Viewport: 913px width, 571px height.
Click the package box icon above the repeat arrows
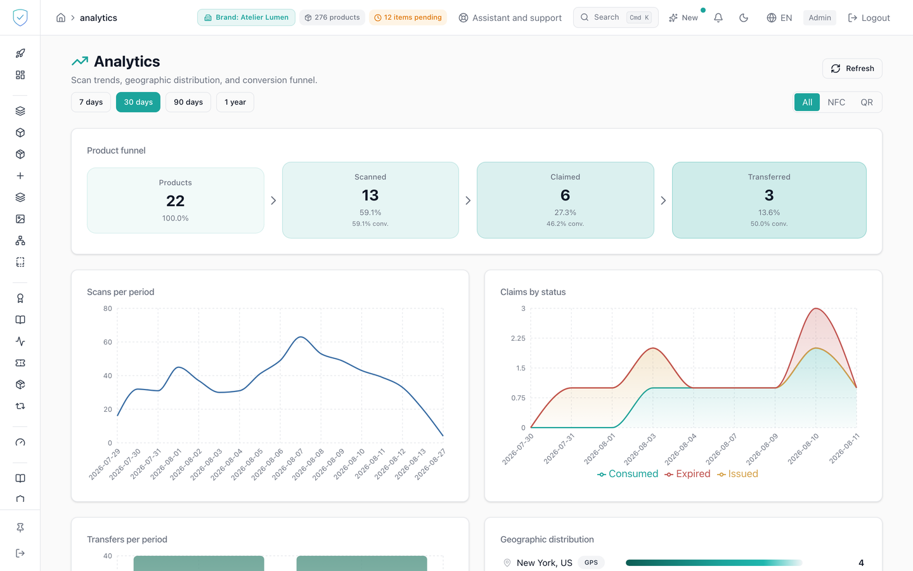point(20,384)
